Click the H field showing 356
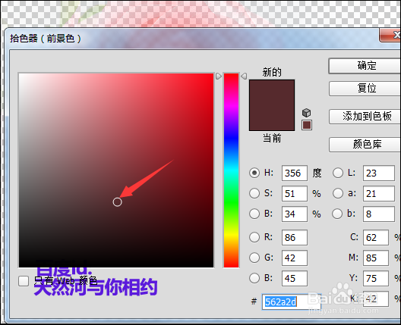This screenshot has width=401, height=325. click(x=295, y=173)
